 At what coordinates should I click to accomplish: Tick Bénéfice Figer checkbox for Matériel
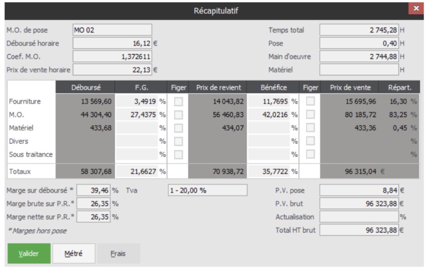(x=310, y=128)
